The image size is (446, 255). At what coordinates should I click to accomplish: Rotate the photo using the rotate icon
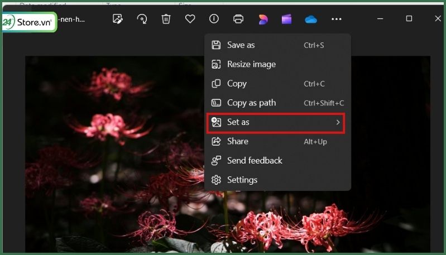(x=142, y=19)
